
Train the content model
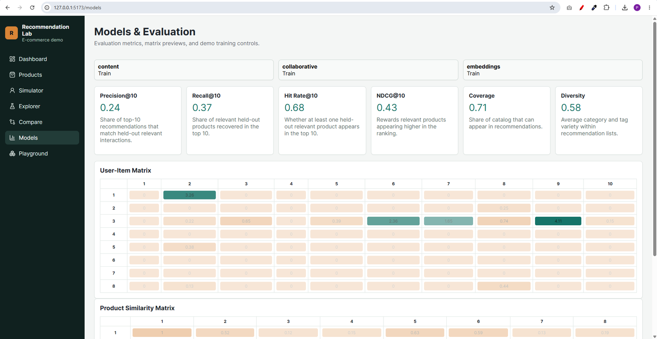(184, 70)
